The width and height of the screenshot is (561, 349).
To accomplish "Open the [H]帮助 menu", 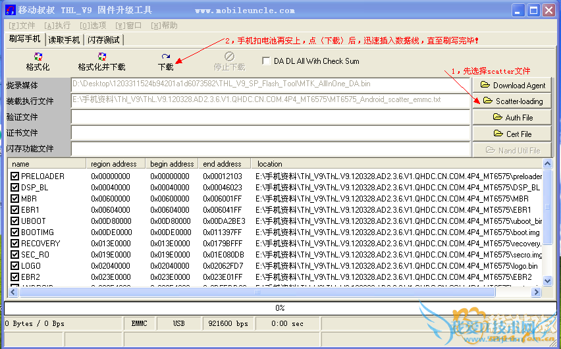I will coord(164,25).
